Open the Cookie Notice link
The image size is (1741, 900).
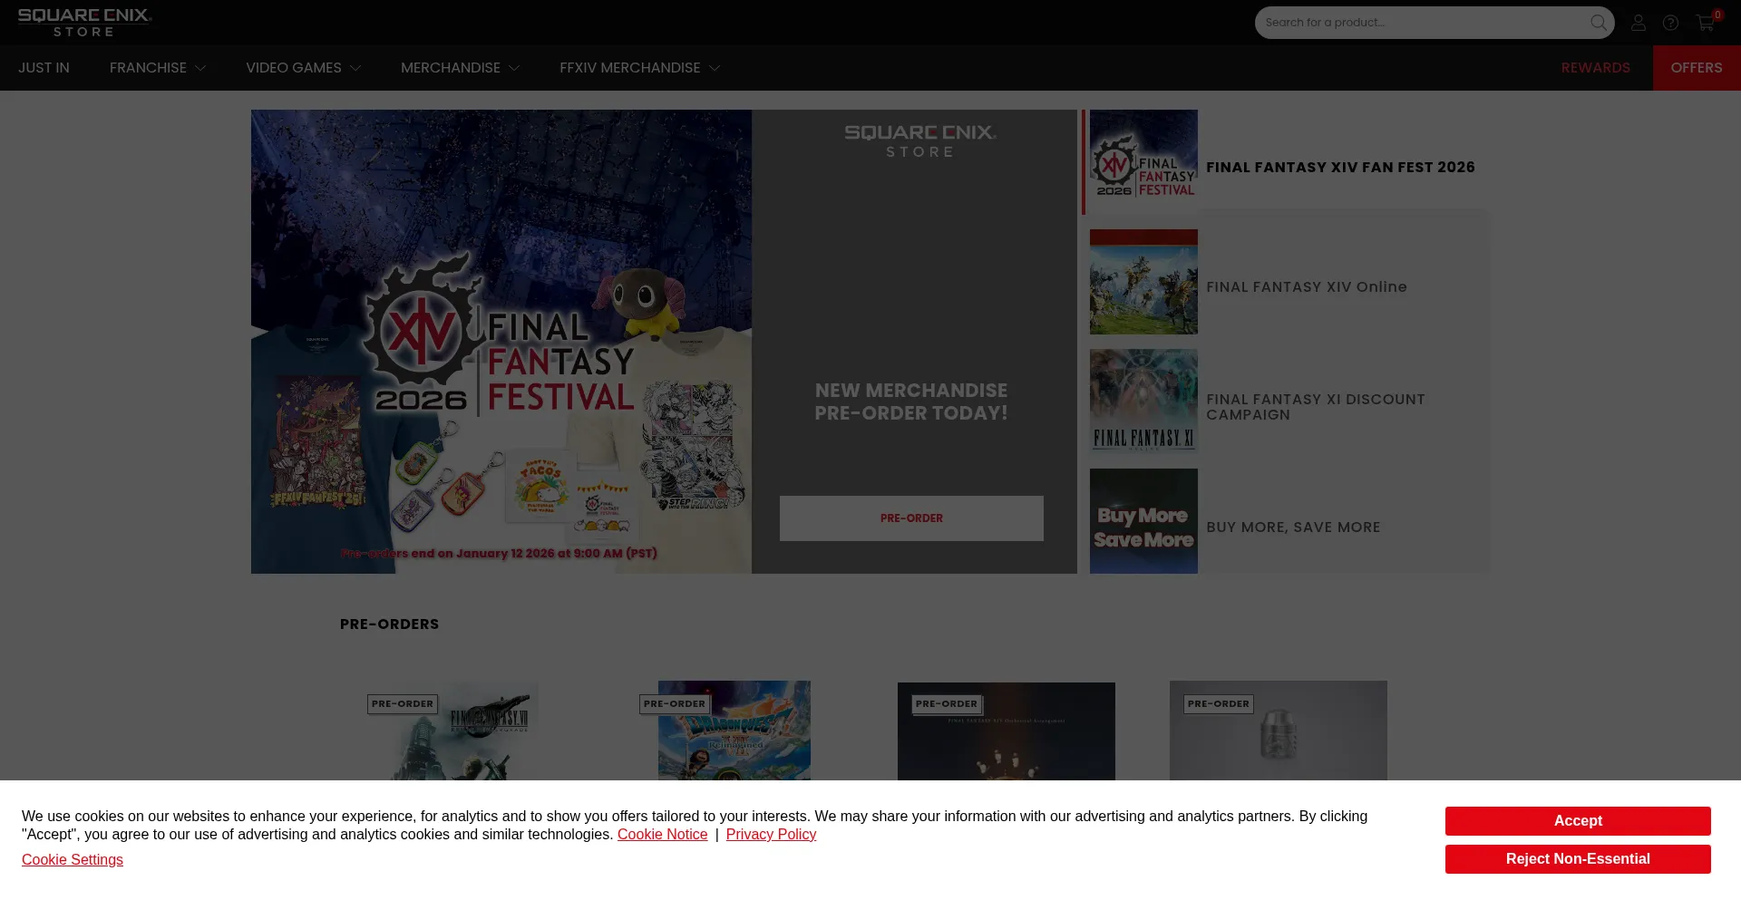tap(662, 835)
